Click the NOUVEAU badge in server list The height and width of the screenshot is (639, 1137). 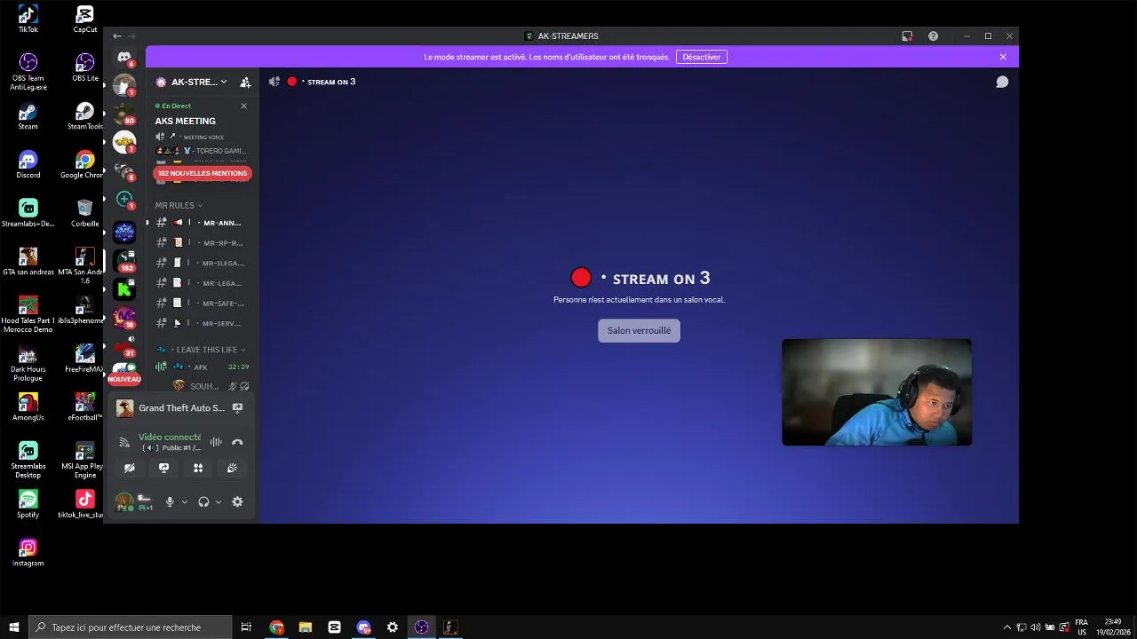124,379
